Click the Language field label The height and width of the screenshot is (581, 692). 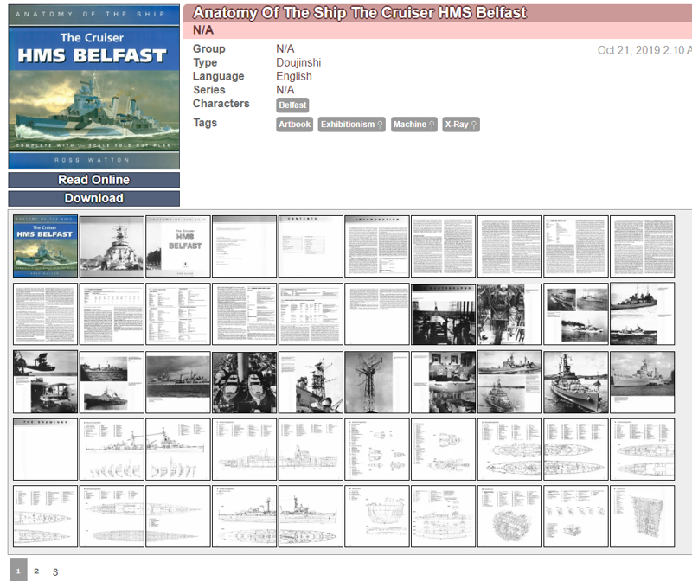(x=219, y=76)
